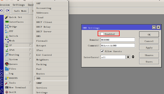Image resolution: width=164 pixels, height=94 pixels.
Task: Maximize the SMB Settings dialog
Action: [154, 27]
